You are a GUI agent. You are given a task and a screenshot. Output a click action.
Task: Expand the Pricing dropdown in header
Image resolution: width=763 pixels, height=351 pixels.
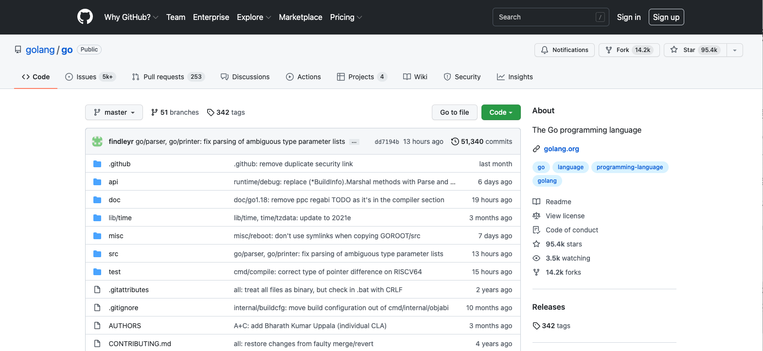pyautogui.click(x=346, y=17)
